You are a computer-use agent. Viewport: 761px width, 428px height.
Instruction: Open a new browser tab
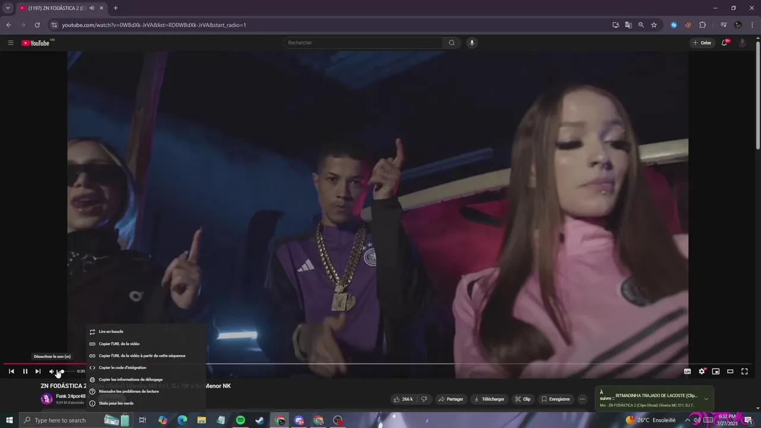(115, 8)
